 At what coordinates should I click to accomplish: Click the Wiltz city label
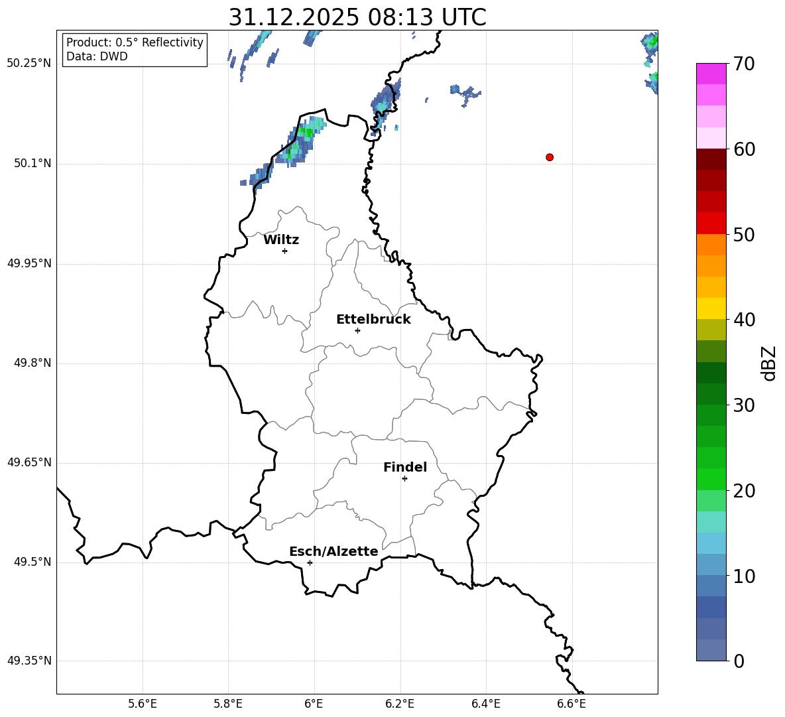point(281,240)
